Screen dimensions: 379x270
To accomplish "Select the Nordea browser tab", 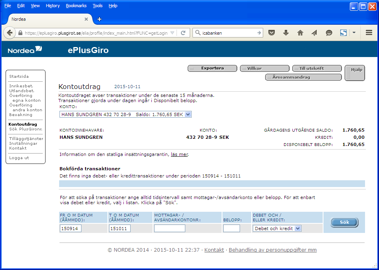I will click(50, 19).
